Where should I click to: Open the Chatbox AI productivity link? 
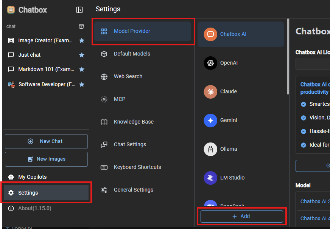(315, 88)
